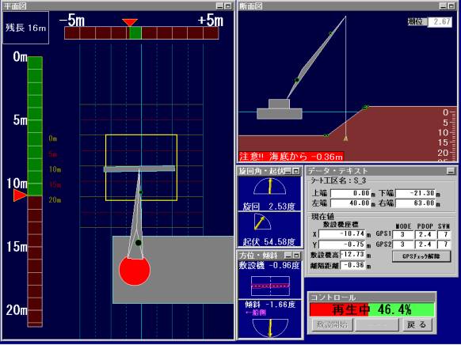Click the 潮位 tide level field showing 2.67
The image size is (461, 345).
(x=440, y=21)
